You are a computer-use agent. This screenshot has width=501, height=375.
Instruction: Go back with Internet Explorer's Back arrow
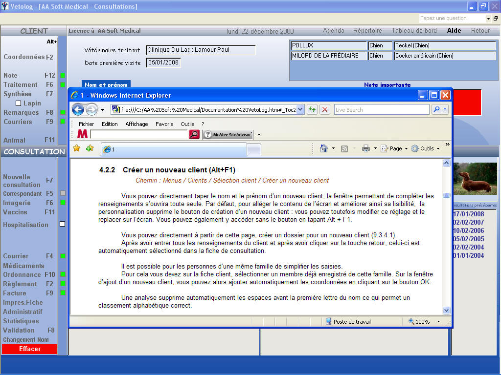78,110
